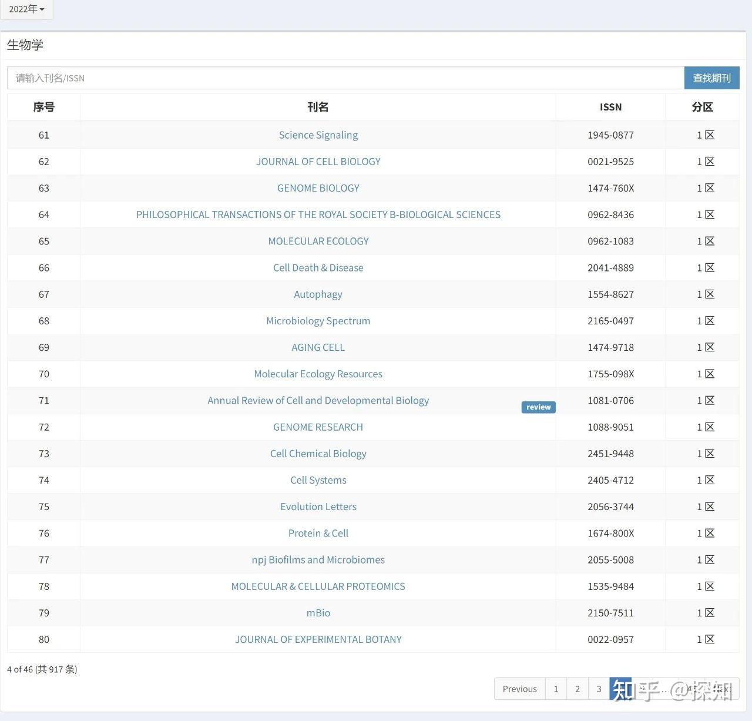Go to page 3 of results

[x=599, y=689]
